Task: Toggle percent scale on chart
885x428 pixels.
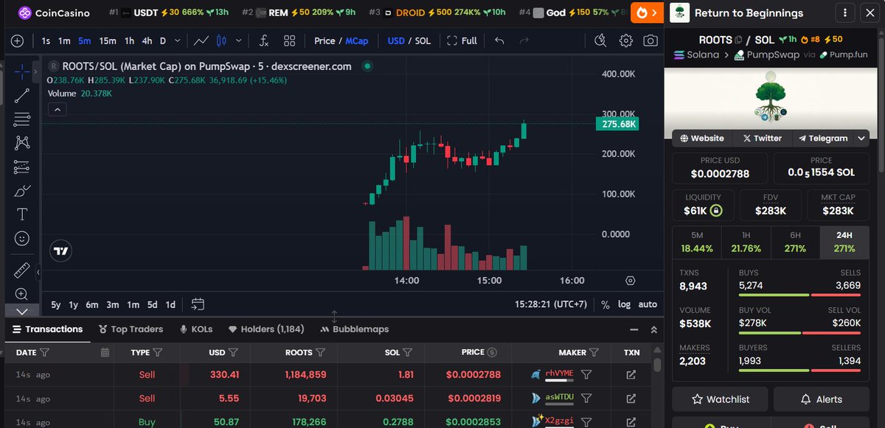Action: click(605, 304)
